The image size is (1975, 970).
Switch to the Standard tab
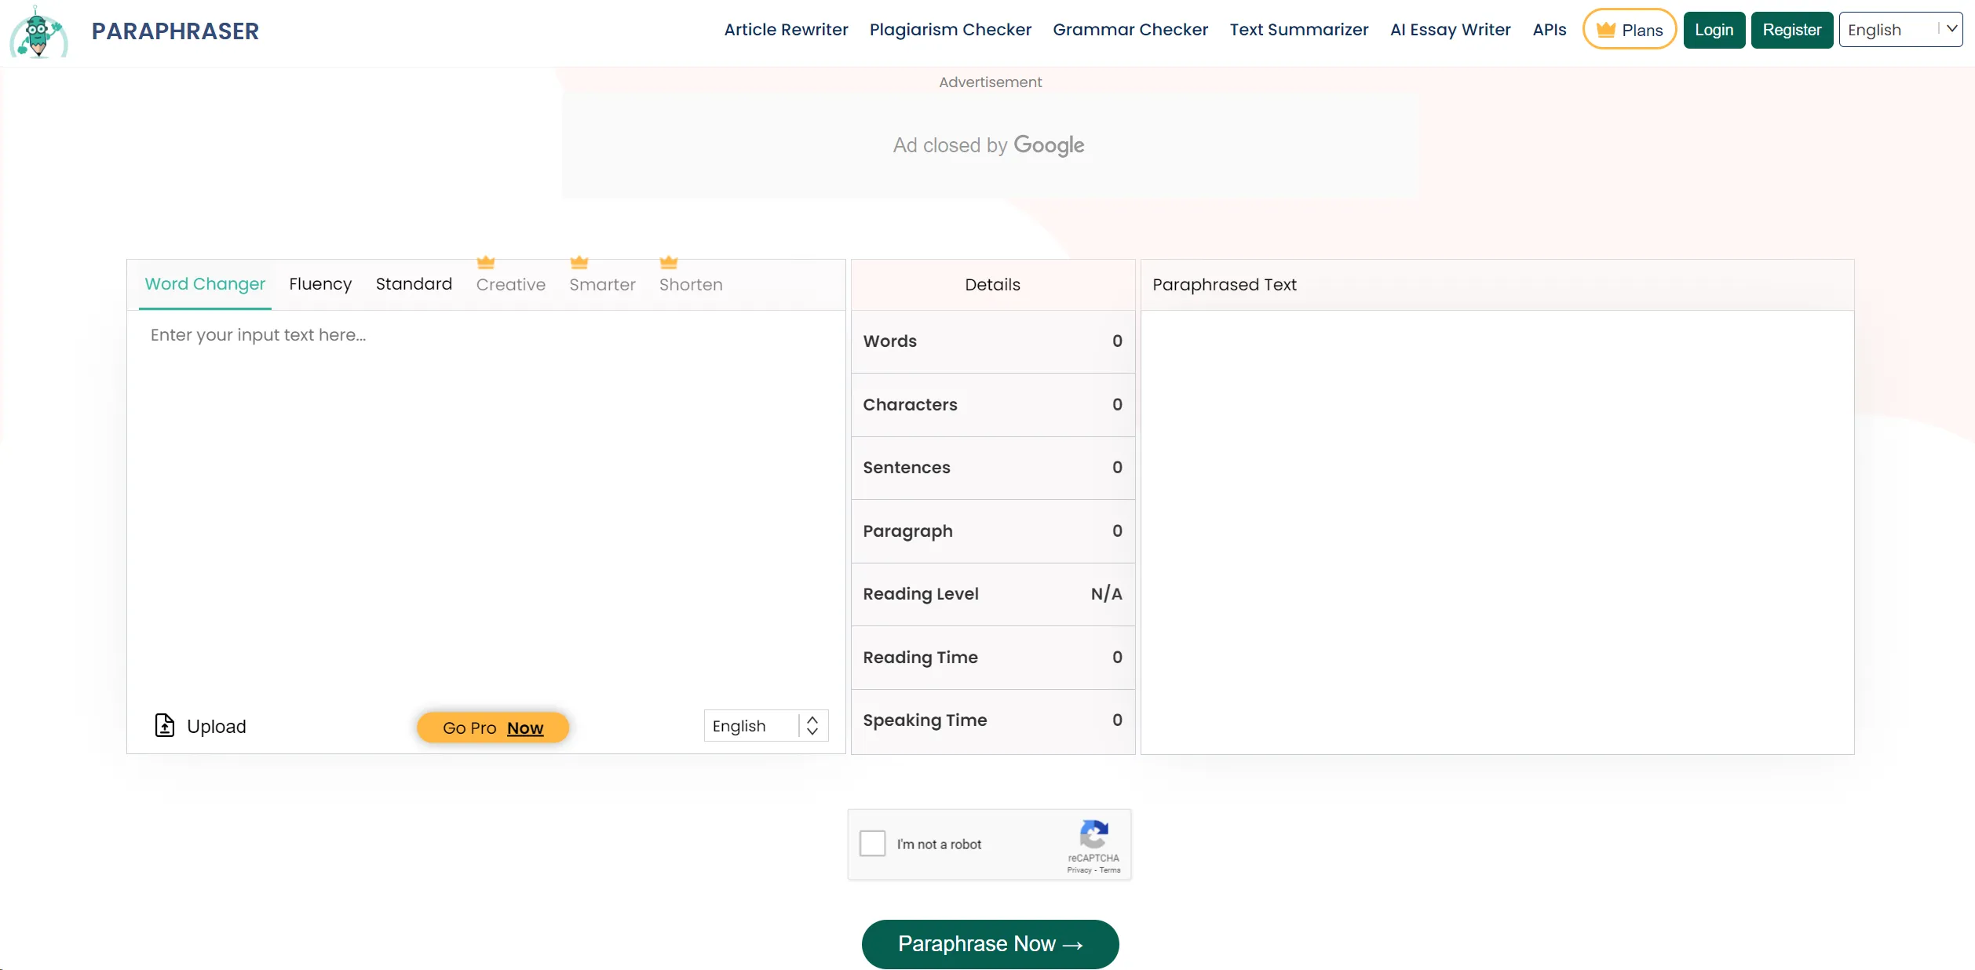(x=414, y=284)
